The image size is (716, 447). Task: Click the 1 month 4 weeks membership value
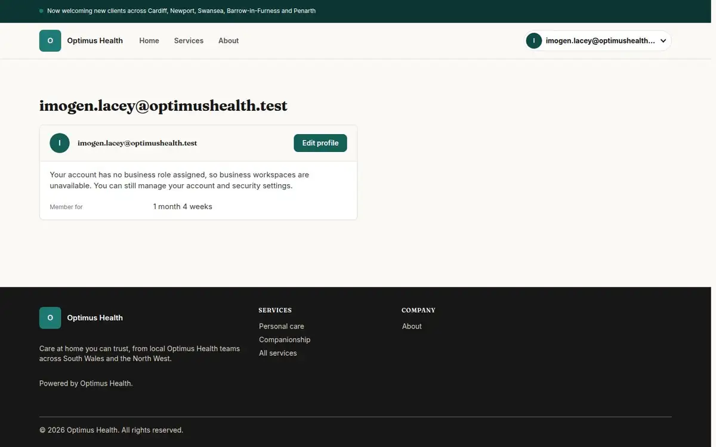183,207
